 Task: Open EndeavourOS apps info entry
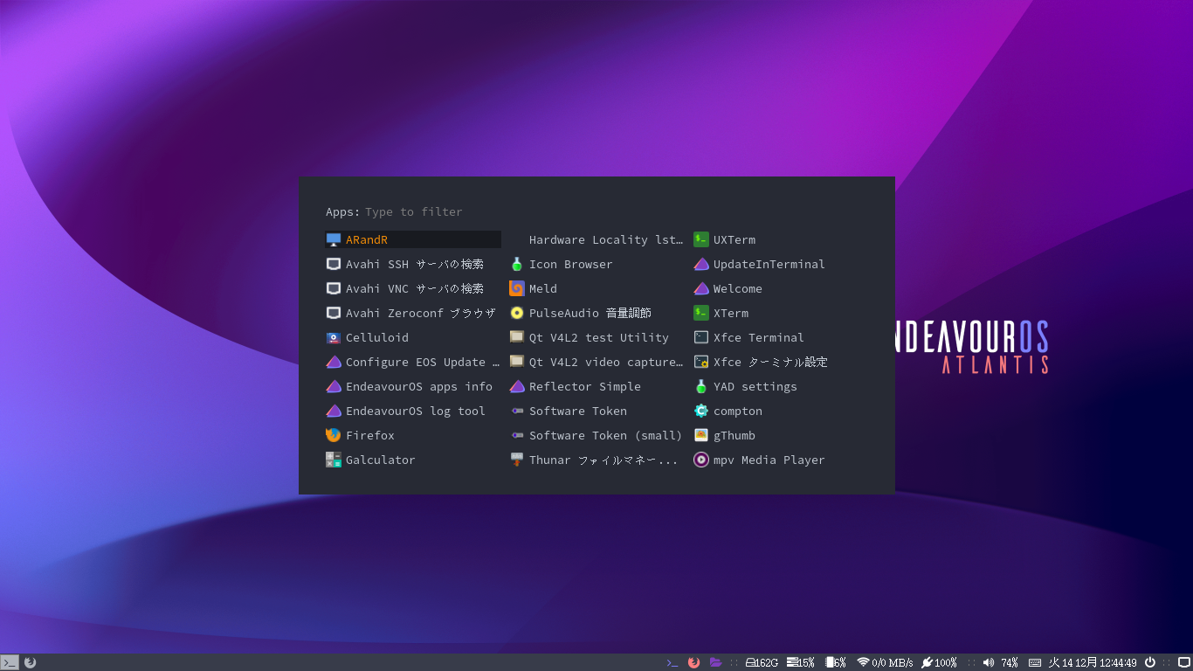pos(413,386)
